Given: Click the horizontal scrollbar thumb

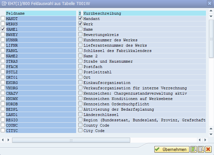Looking at the screenshot, I should tap(71, 140).
